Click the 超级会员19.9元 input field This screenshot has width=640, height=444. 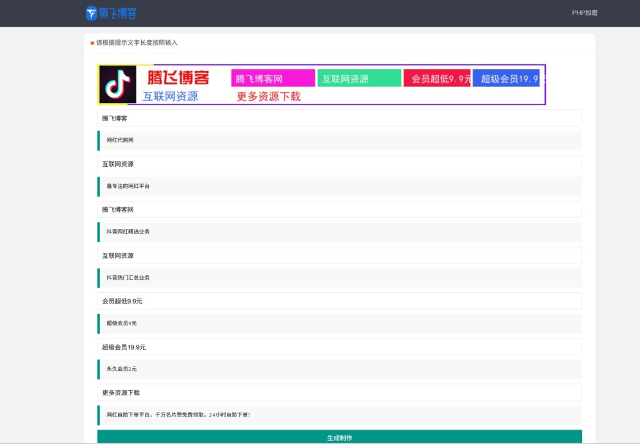[x=339, y=347]
